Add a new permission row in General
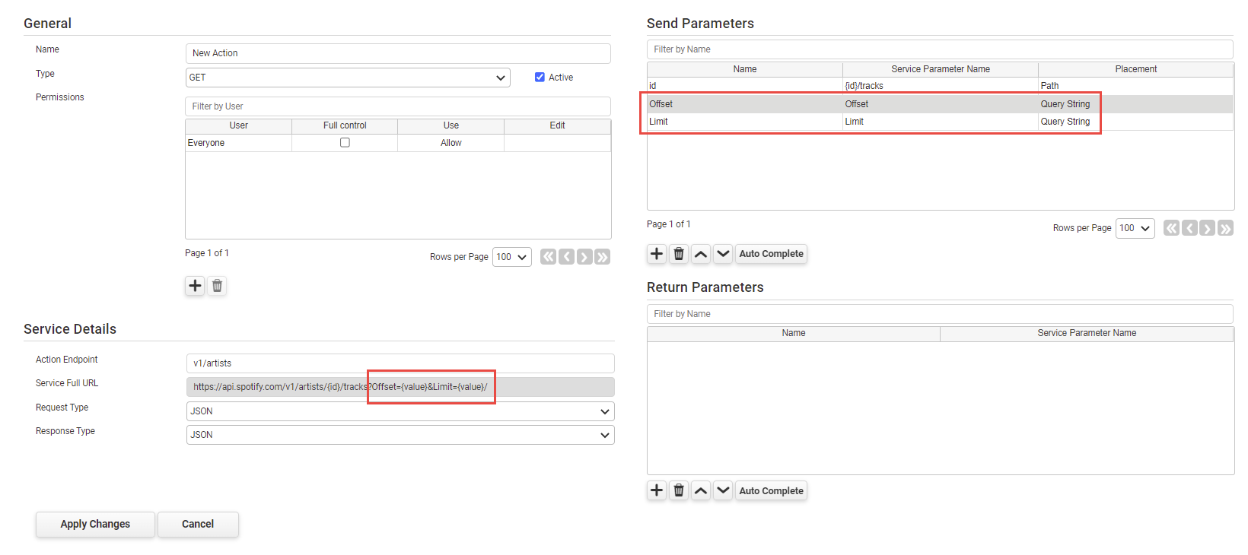The height and width of the screenshot is (555, 1248). pos(195,286)
